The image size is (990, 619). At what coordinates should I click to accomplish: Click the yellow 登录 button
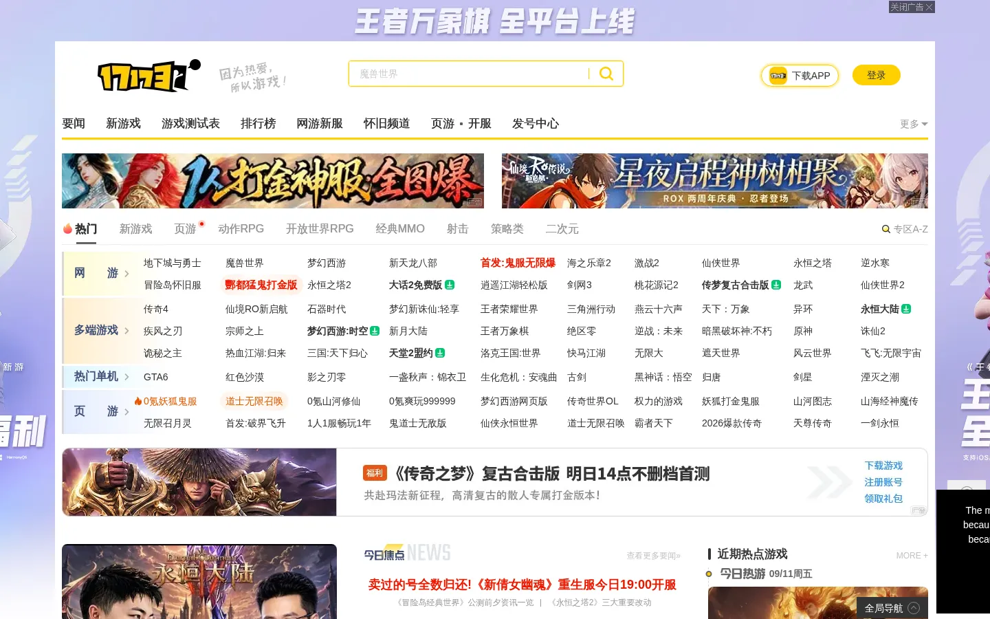click(x=877, y=75)
